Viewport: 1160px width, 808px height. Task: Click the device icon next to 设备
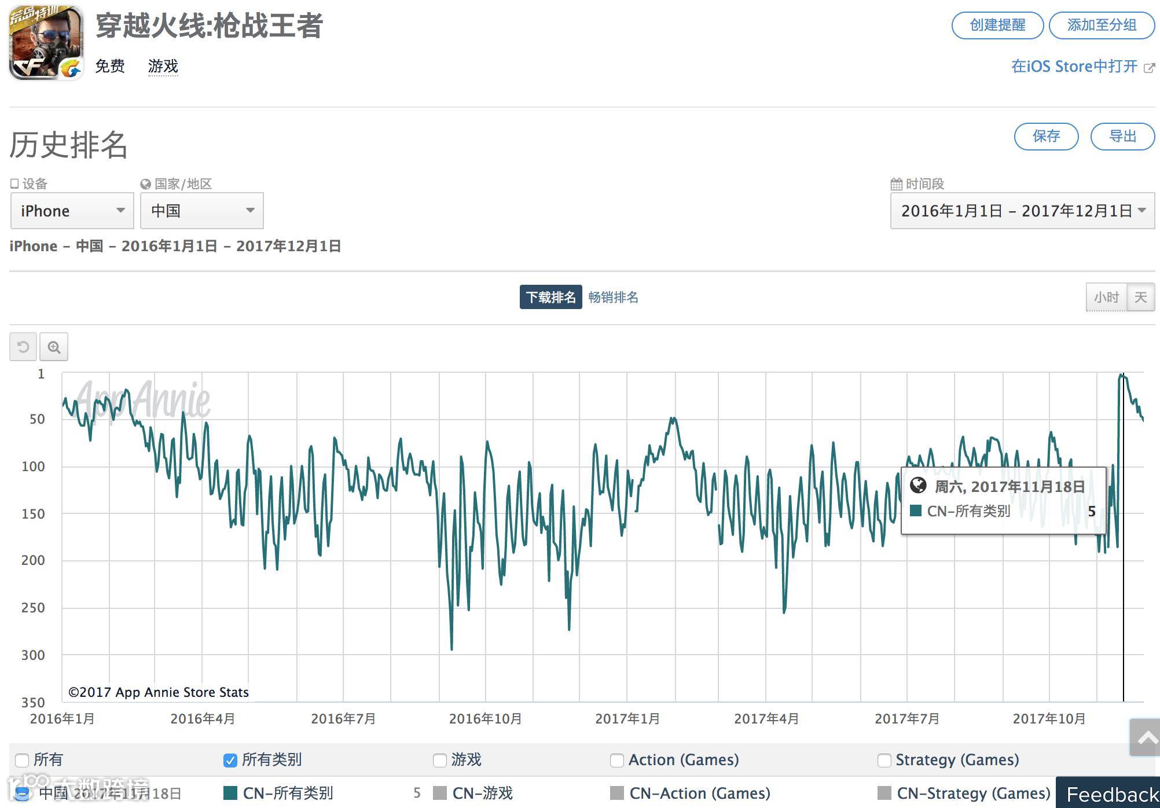pyautogui.click(x=14, y=183)
